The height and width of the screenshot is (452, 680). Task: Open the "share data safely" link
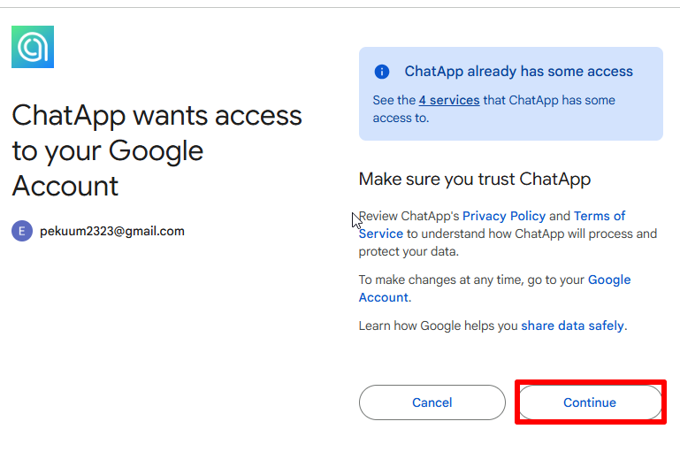pyautogui.click(x=572, y=326)
